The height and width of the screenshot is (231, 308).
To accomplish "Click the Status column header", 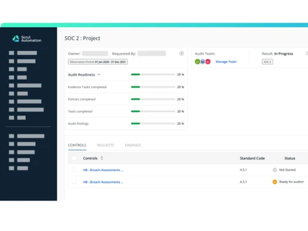I will point(290,158).
